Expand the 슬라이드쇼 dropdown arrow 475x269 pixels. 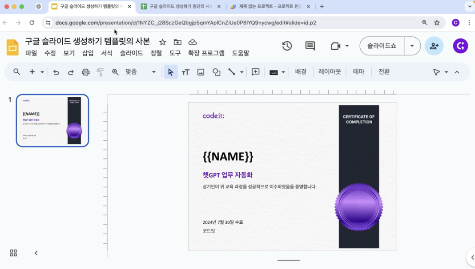coord(411,45)
